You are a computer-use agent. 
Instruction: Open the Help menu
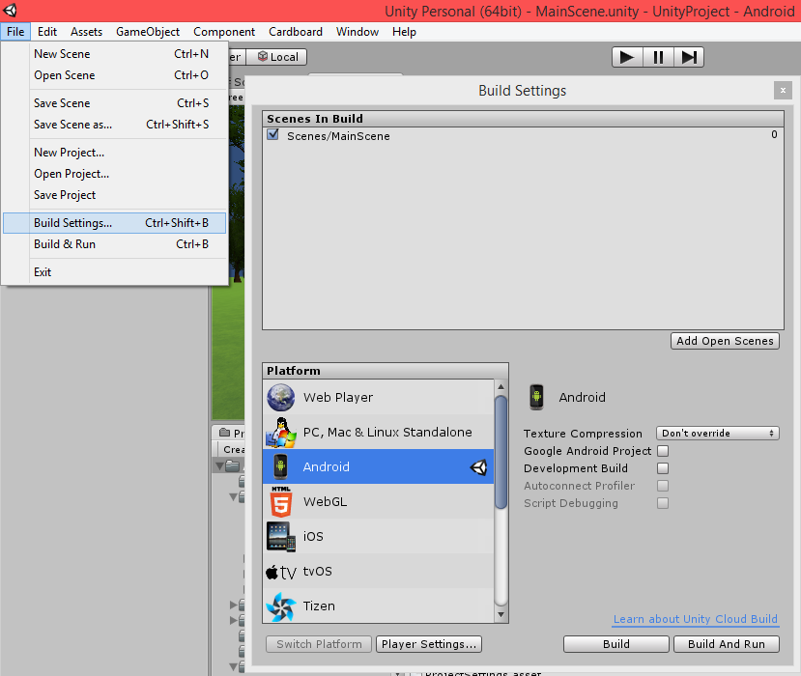(x=404, y=32)
